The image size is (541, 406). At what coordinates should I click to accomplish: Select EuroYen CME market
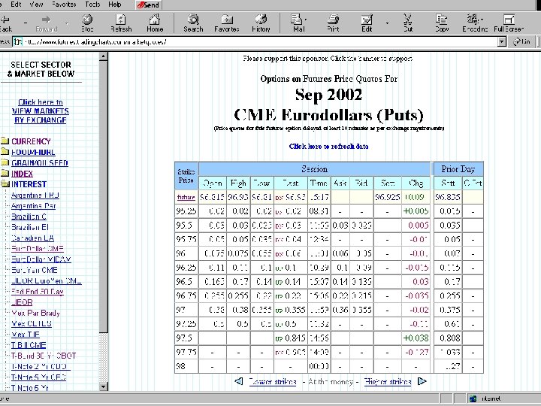click(34, 270)
